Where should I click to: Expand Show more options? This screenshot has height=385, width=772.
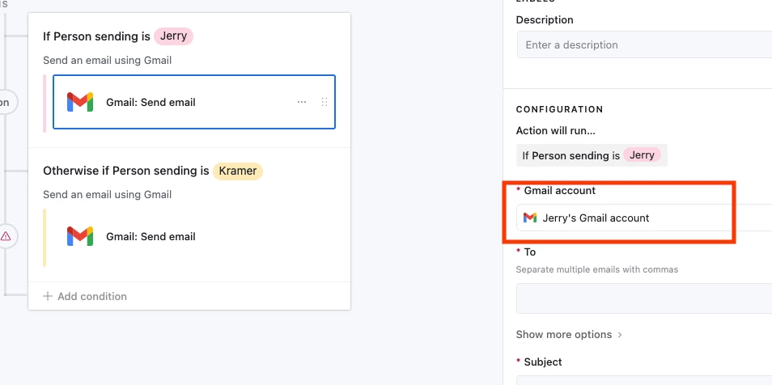[569, 334]
